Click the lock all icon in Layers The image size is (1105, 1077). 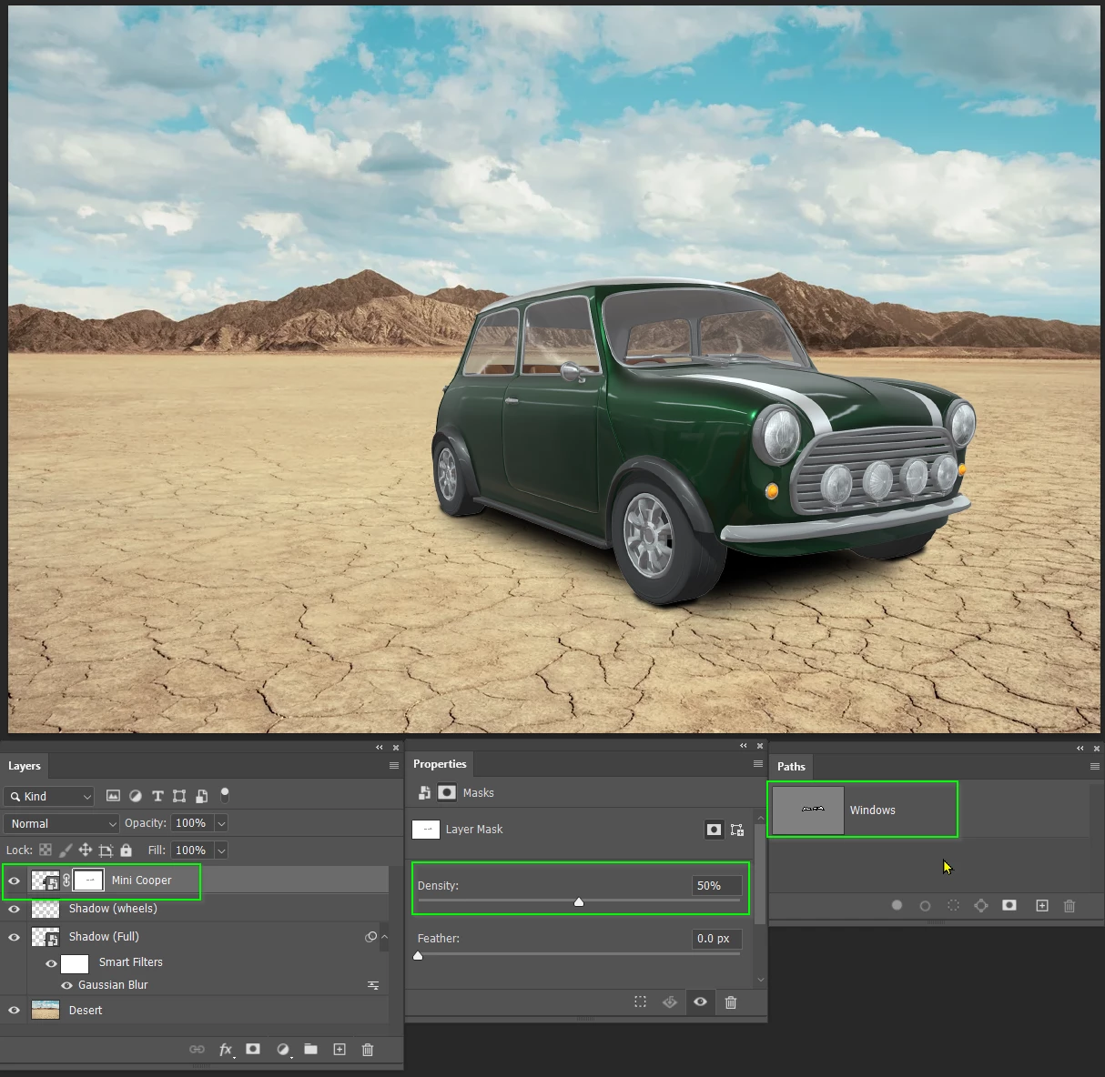point(127,851)
